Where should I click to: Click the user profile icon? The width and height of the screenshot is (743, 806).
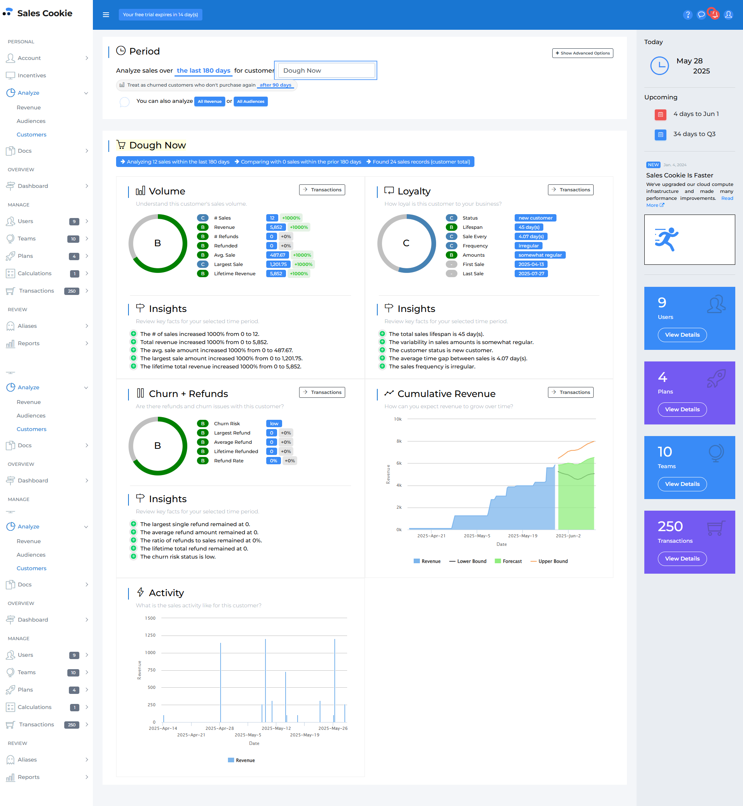click(x=728, y=15)
